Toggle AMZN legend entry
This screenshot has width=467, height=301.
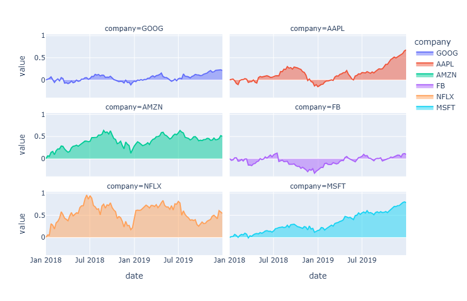pyautogui.click(x=447, y=75)
